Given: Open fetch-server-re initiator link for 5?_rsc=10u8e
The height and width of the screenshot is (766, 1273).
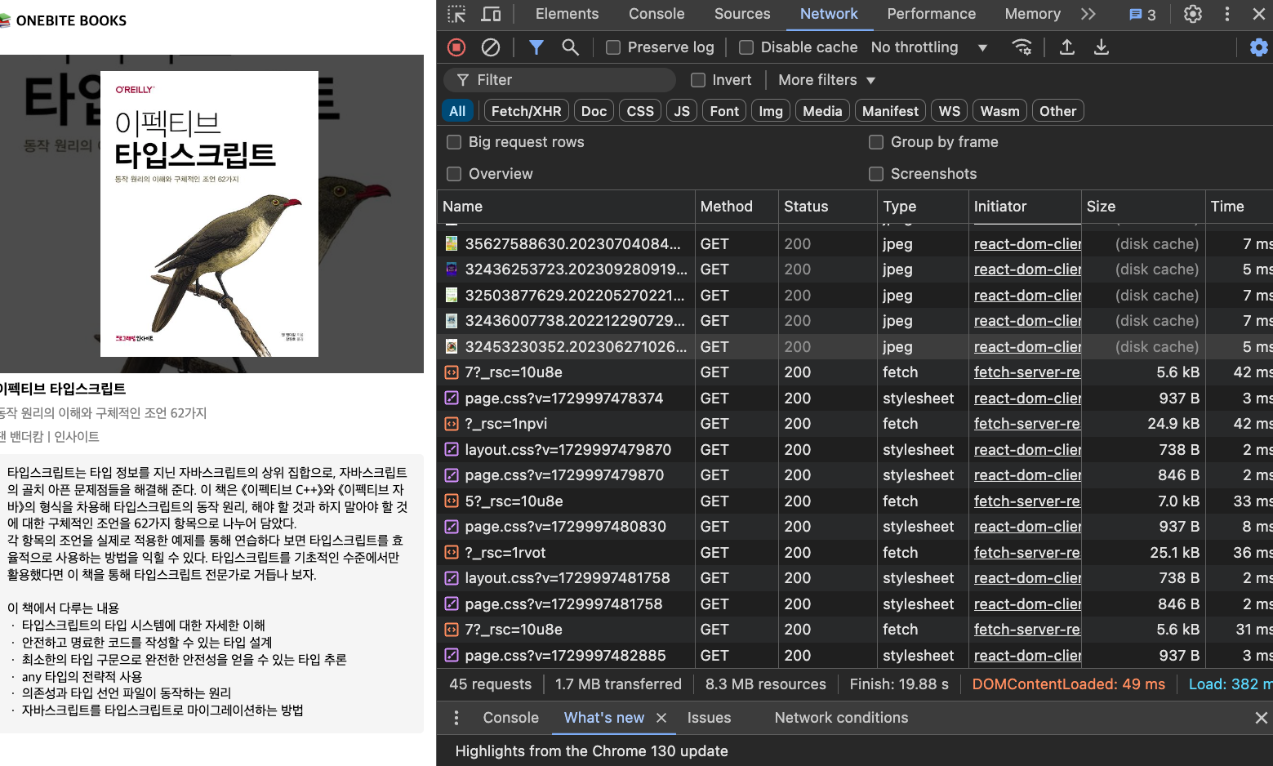Looking at the screenshot, I should (x=1026, y=501).
